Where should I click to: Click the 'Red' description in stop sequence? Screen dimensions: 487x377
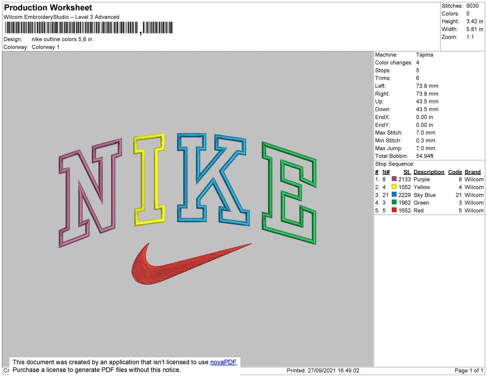(419, 210)
